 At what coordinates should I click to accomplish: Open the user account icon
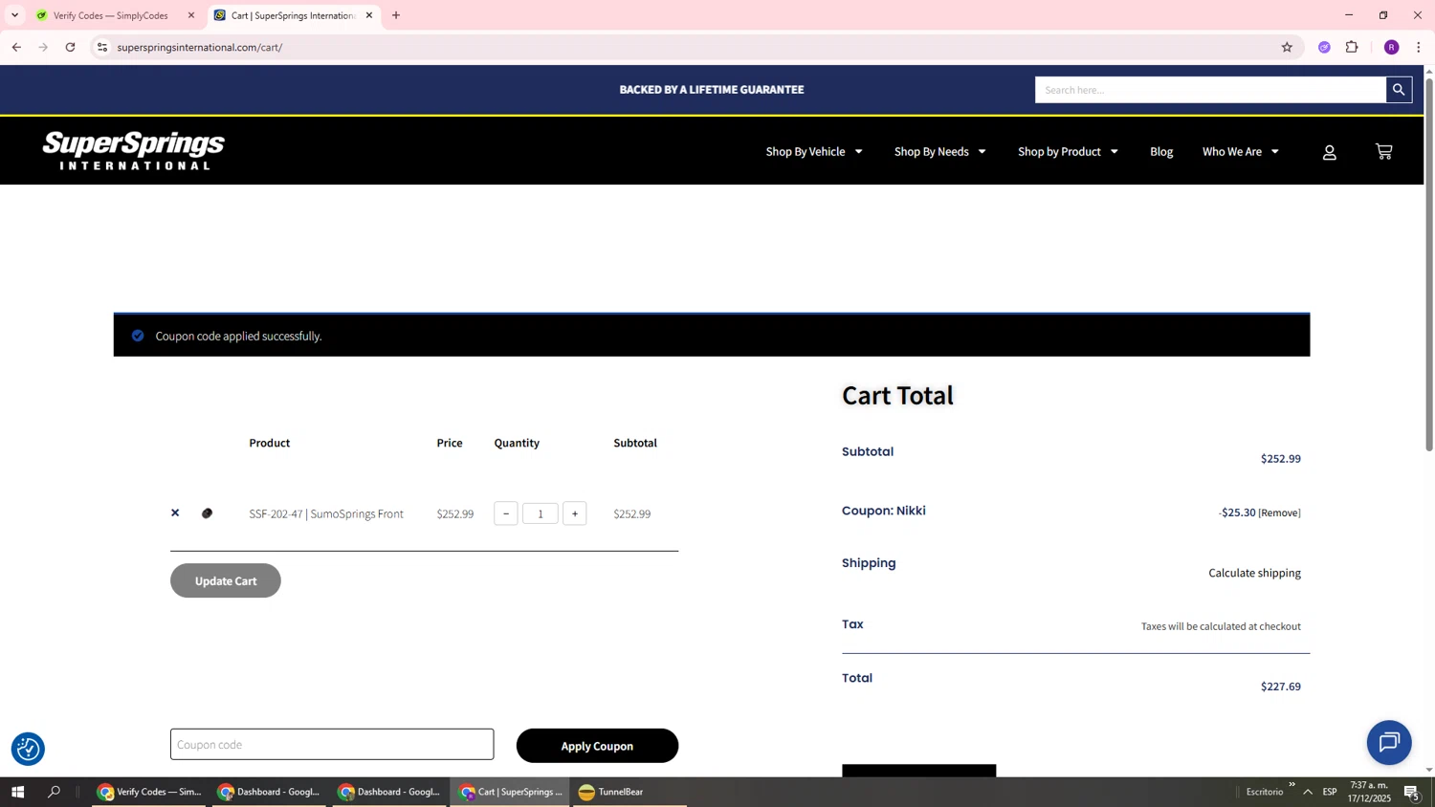1329,152
